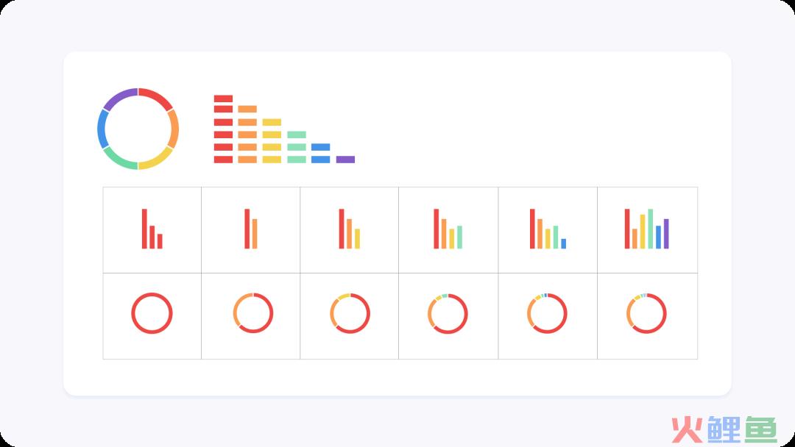Click the red and orange two-segment donut
Screen dimensions: 795x447
(253, 313)
